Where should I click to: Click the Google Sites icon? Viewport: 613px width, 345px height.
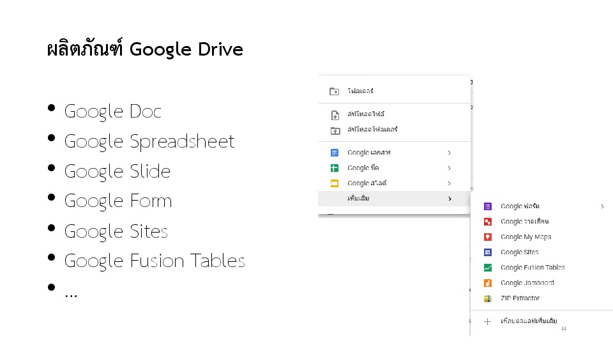(x=487, y=252)
